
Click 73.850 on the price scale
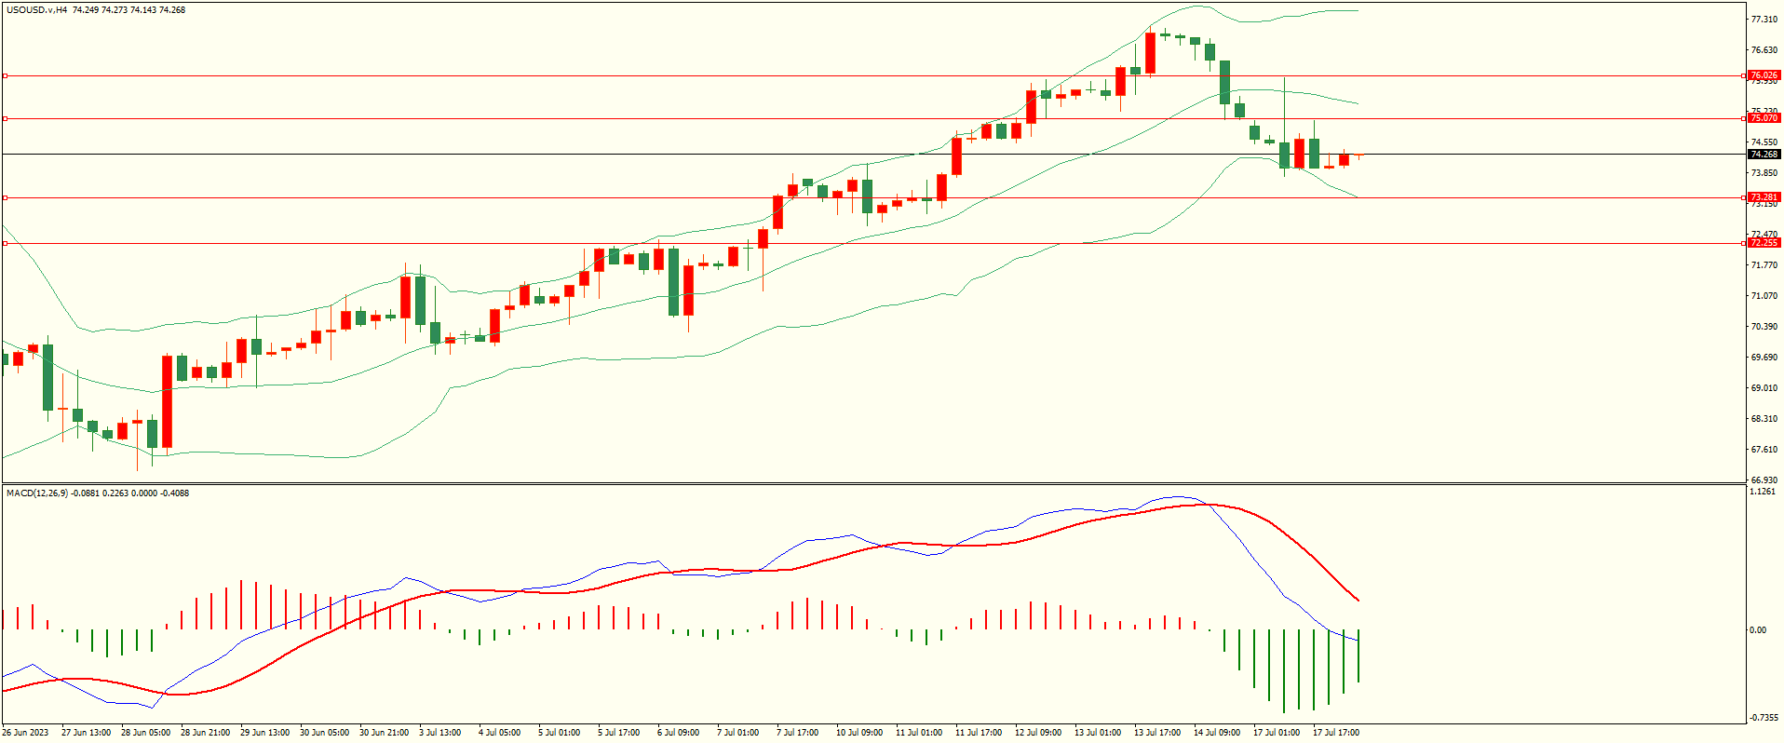coord(1764,173)
